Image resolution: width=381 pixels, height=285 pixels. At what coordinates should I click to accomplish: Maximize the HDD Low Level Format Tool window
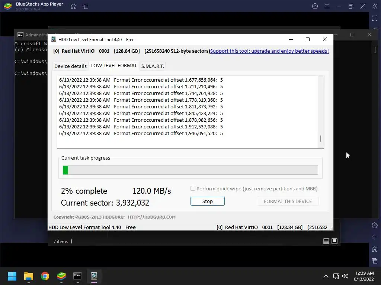point(308,39)
